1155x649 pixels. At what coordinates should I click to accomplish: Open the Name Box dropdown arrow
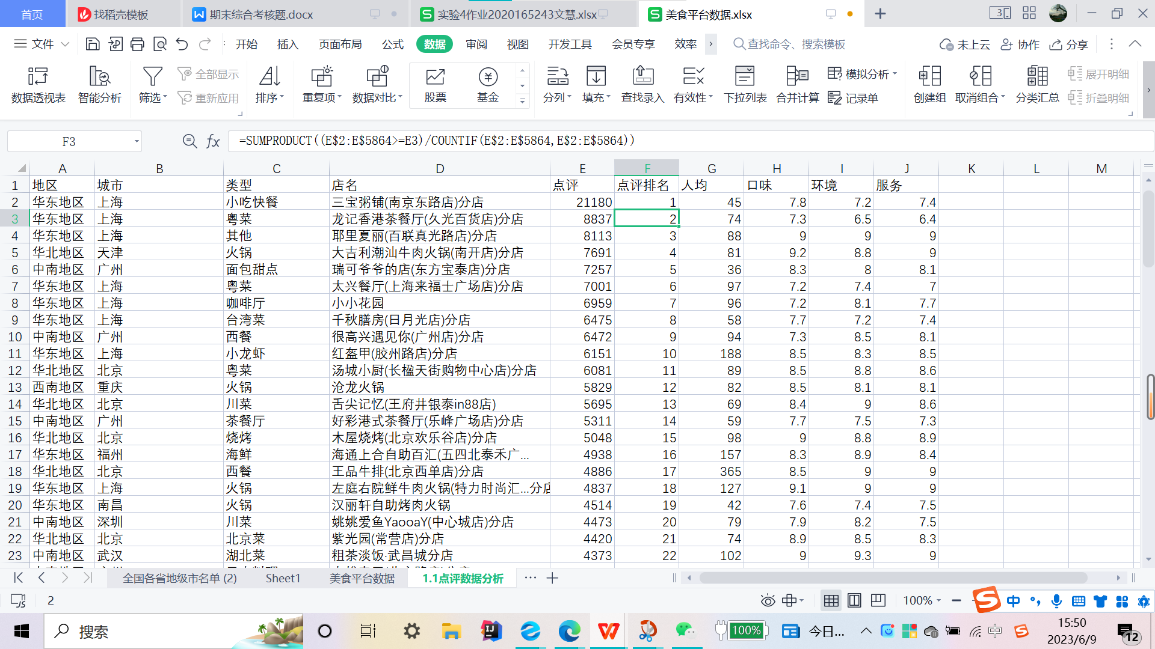pyautogui.click(x=137, y=142)
